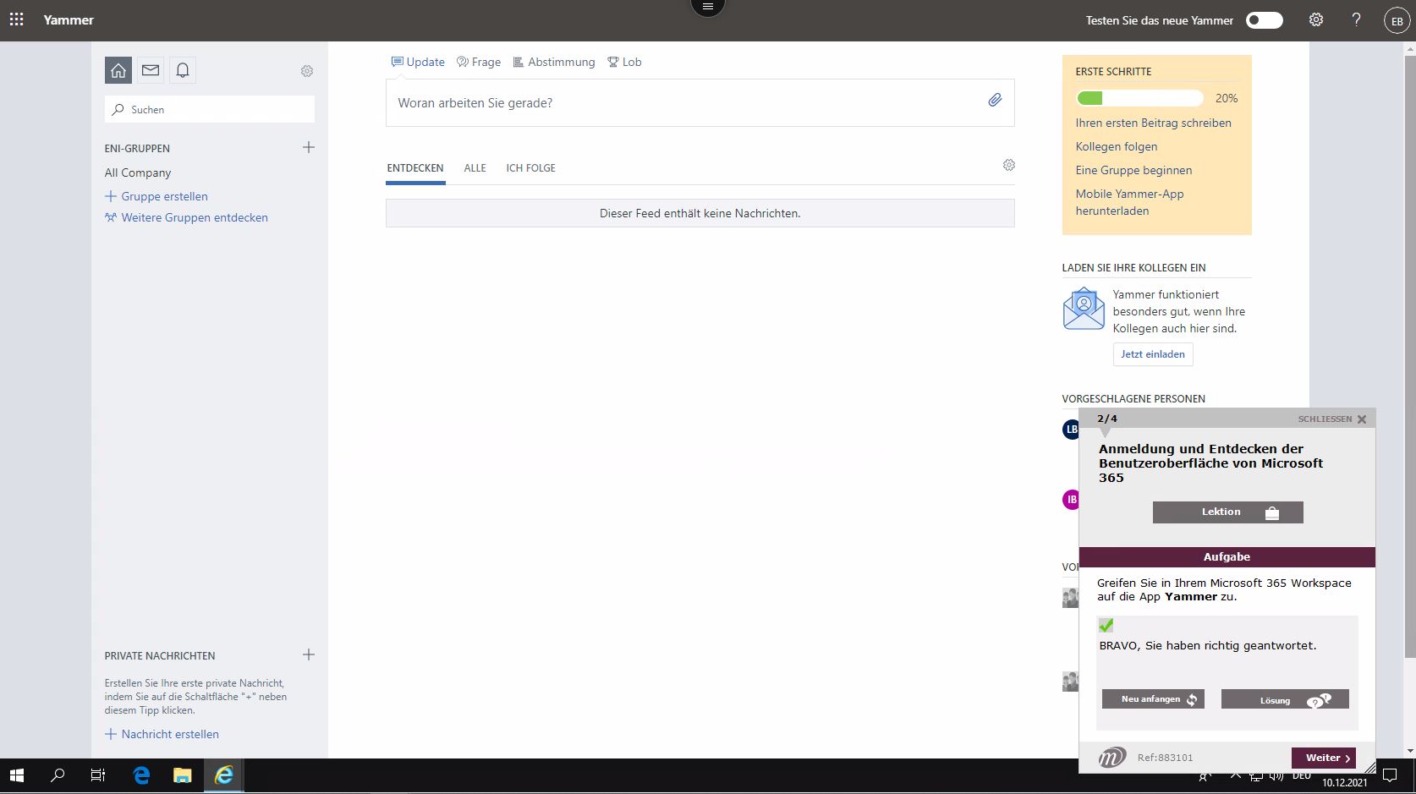Click the IB suggested person avatar
The height and width of the screenshot is (794, 1416).
pyautogui.click(x=1071, y=500)
